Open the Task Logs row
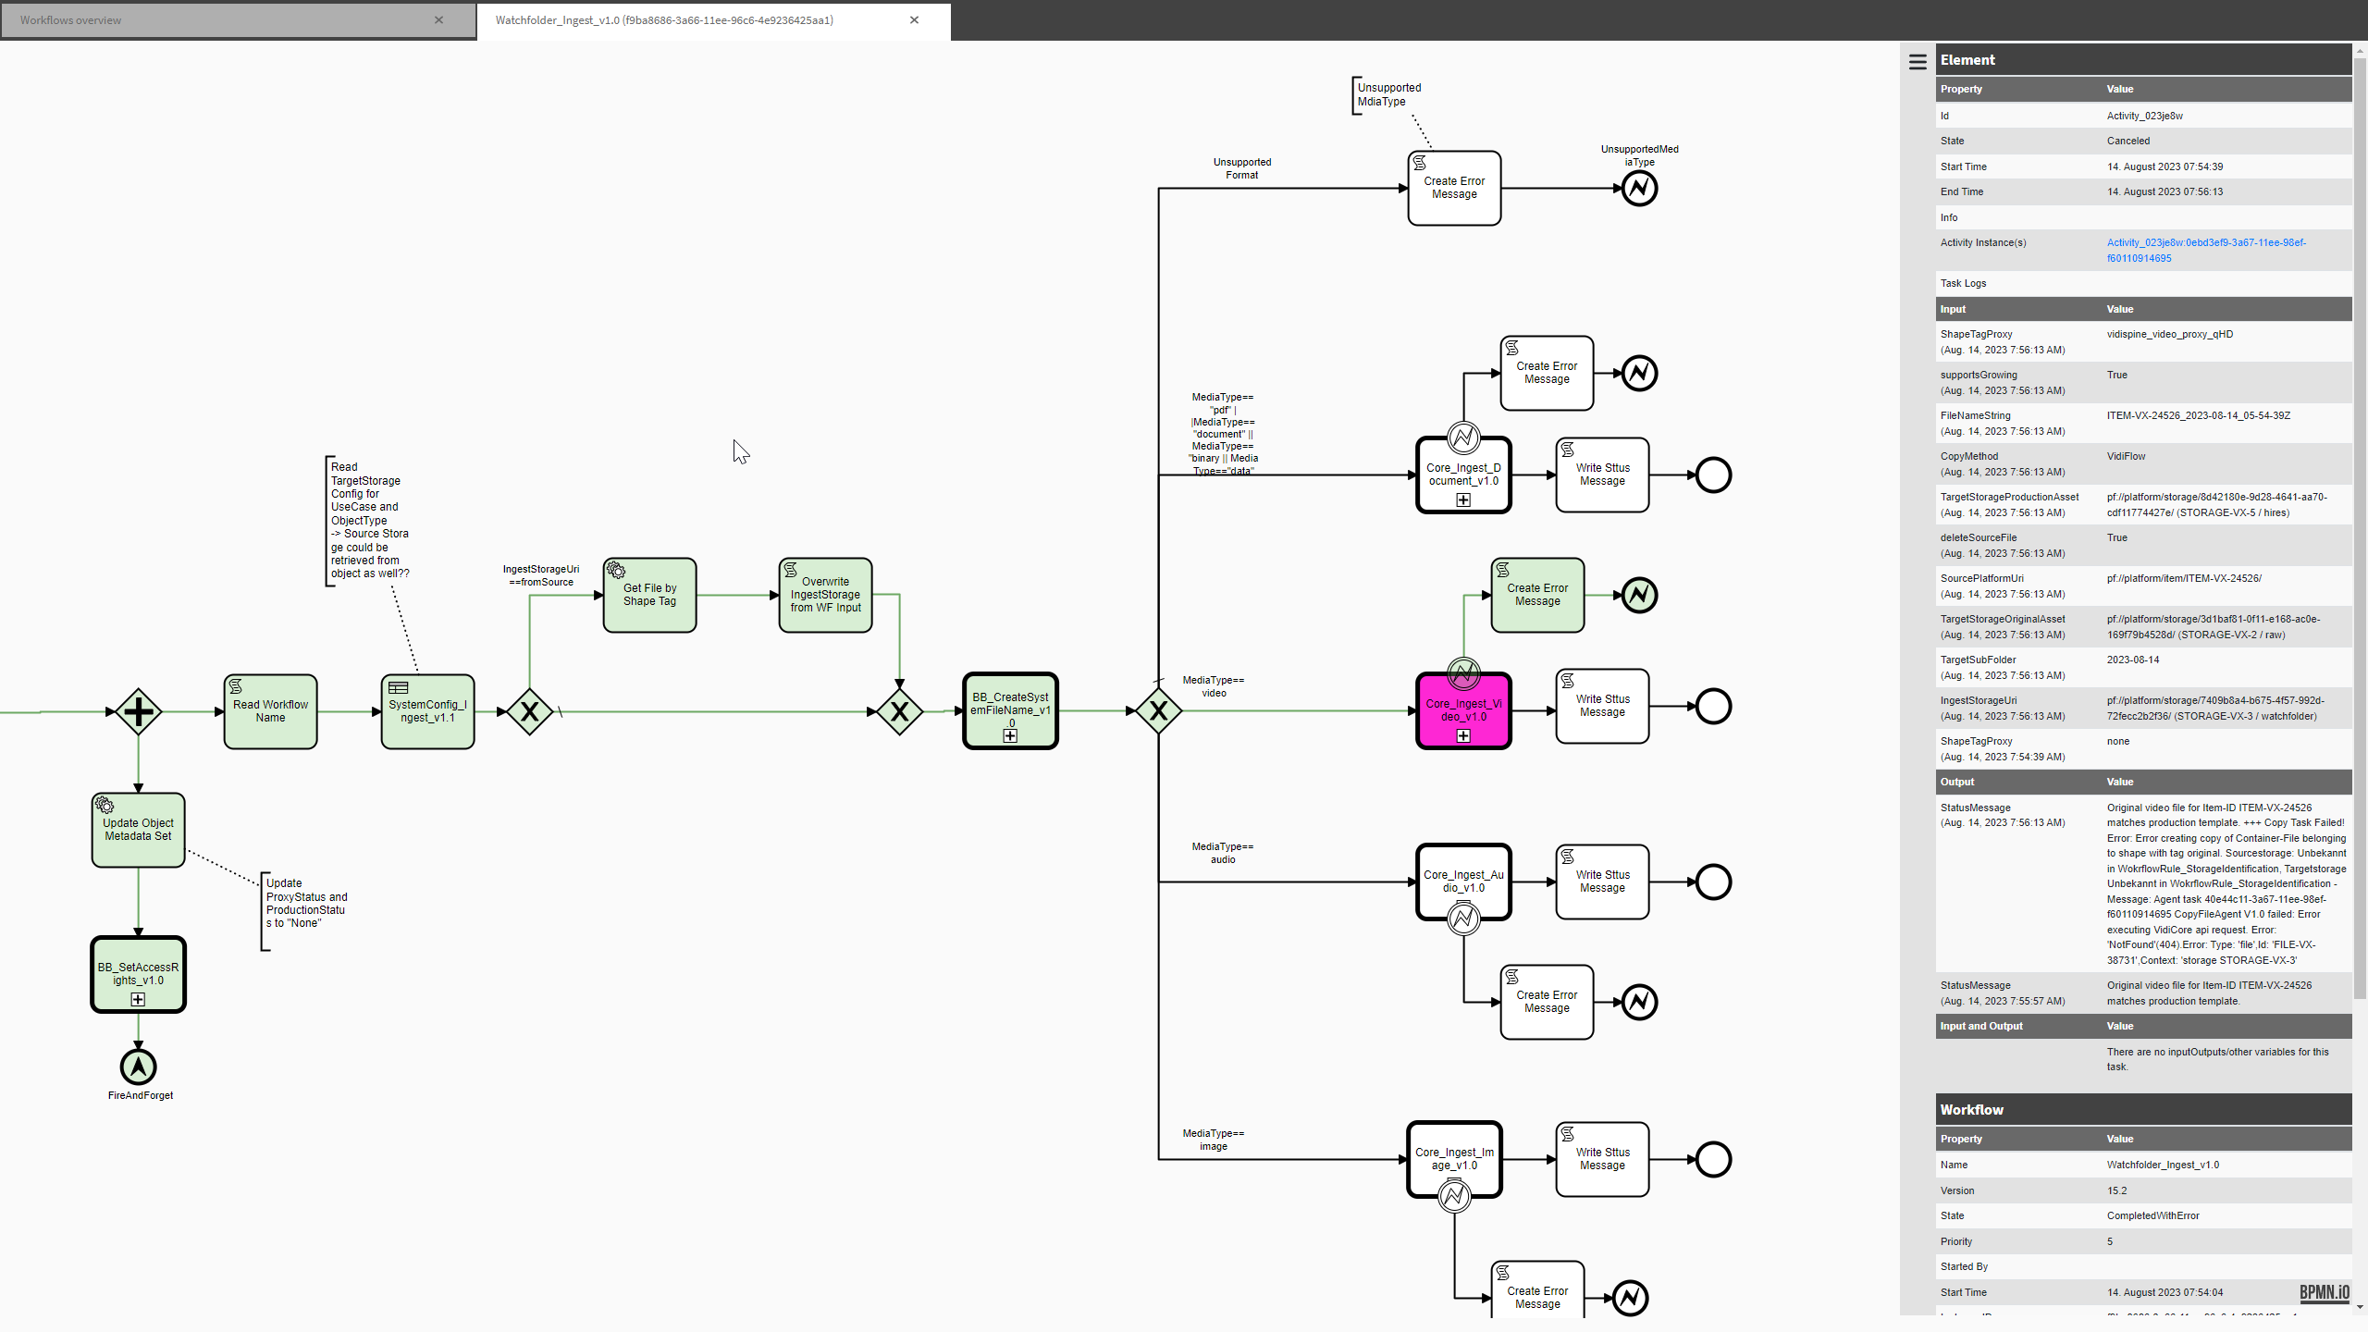 [2143, 283]
